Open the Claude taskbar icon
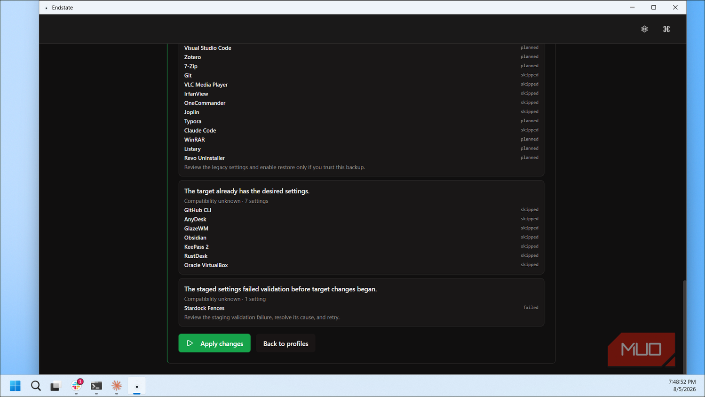Viewport: 705px width, 397px height. coord(117,386)
